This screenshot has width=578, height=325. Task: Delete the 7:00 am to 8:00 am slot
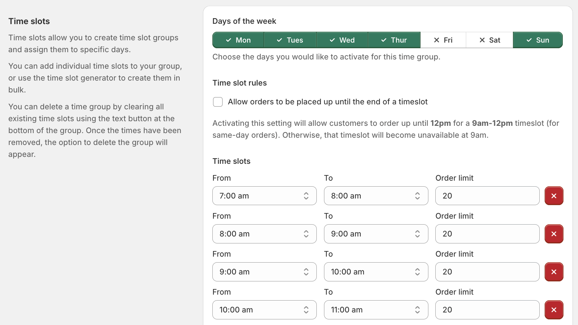point(554,196)
